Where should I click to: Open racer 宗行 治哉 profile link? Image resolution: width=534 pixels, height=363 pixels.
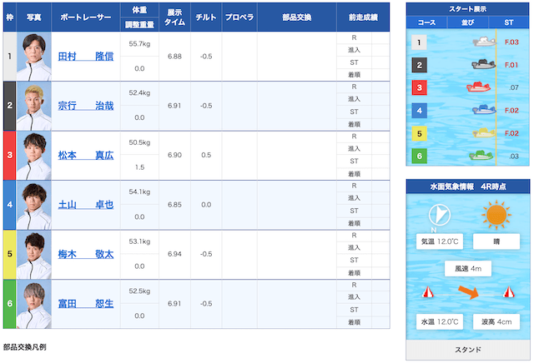tap(86, 106)
